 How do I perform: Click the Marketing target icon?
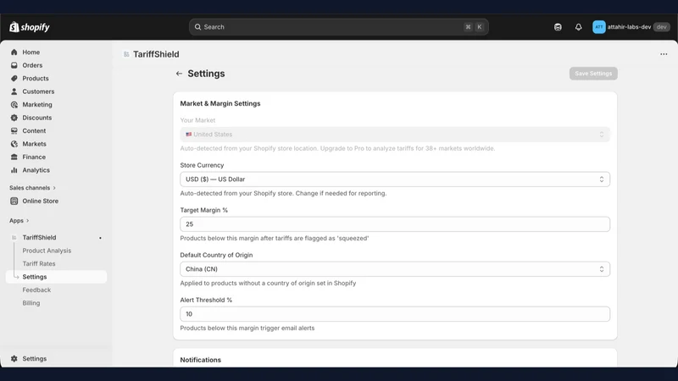[14, 104]
